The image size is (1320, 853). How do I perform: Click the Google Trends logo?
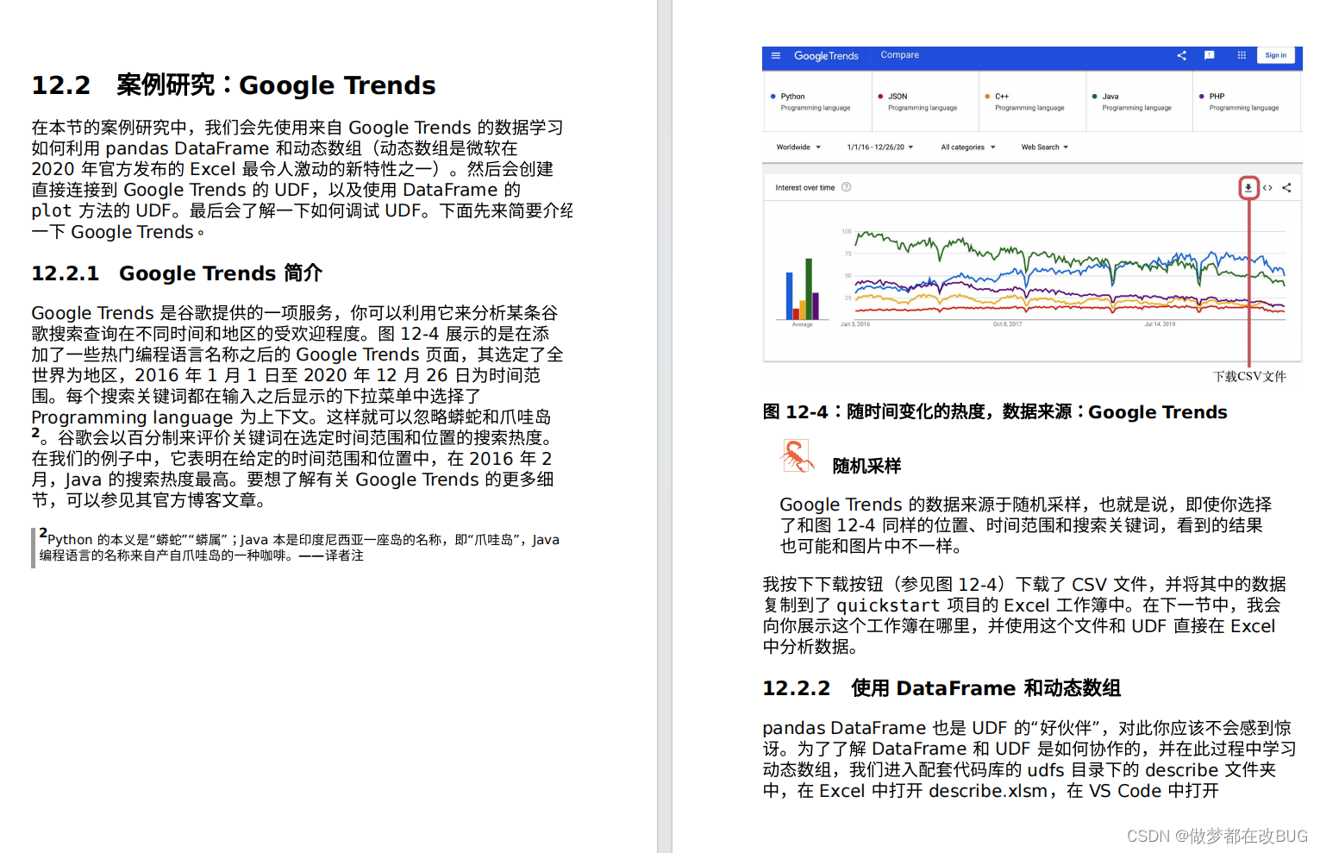click(826, 56)
